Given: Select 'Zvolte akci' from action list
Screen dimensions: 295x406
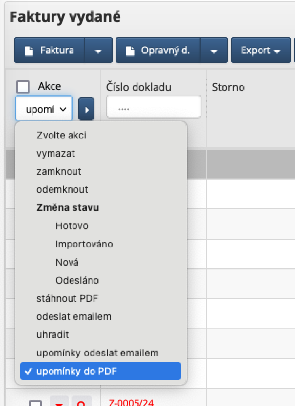Looking at the screenshot, I should click(x=61, y=135).
